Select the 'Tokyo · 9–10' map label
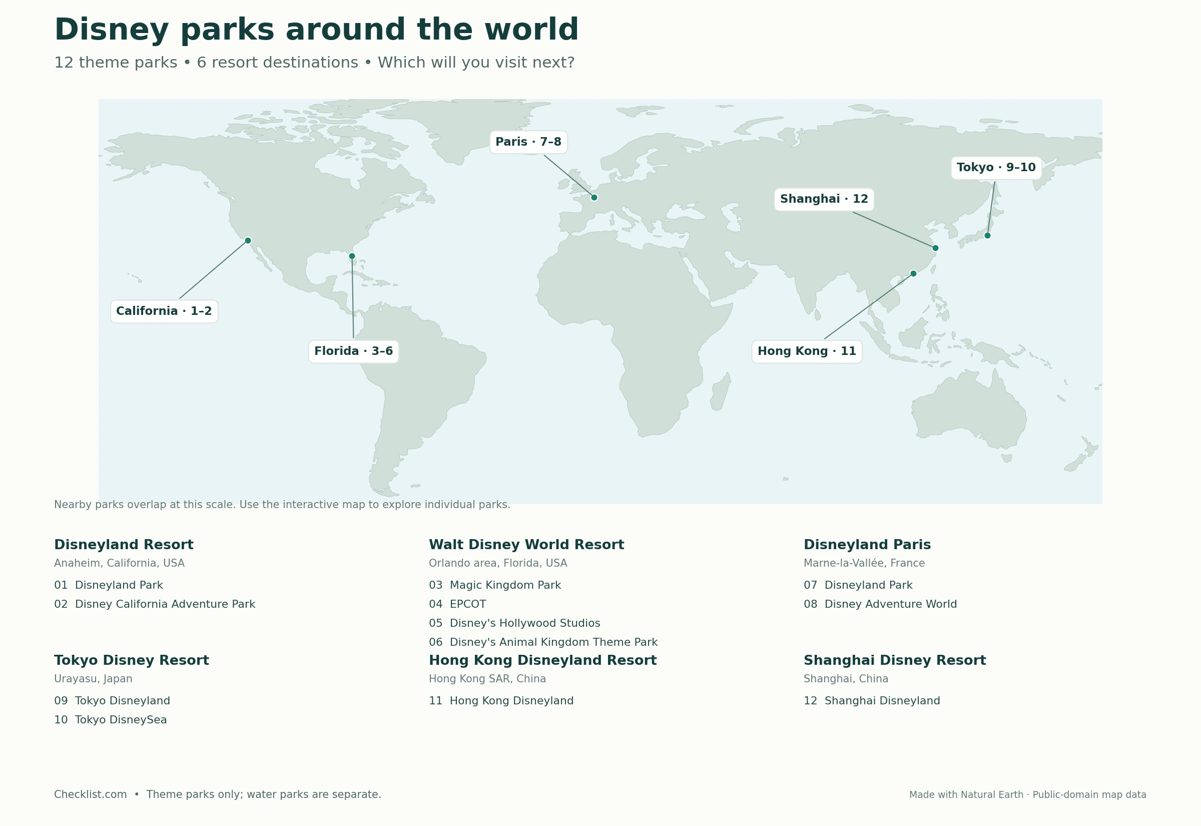Viewport: 1201px width, 826px height. click(996, 168)
